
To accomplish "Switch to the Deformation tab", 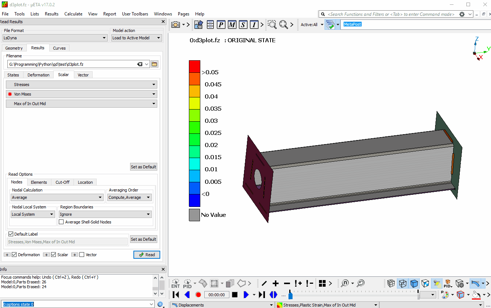I will 38,75.
